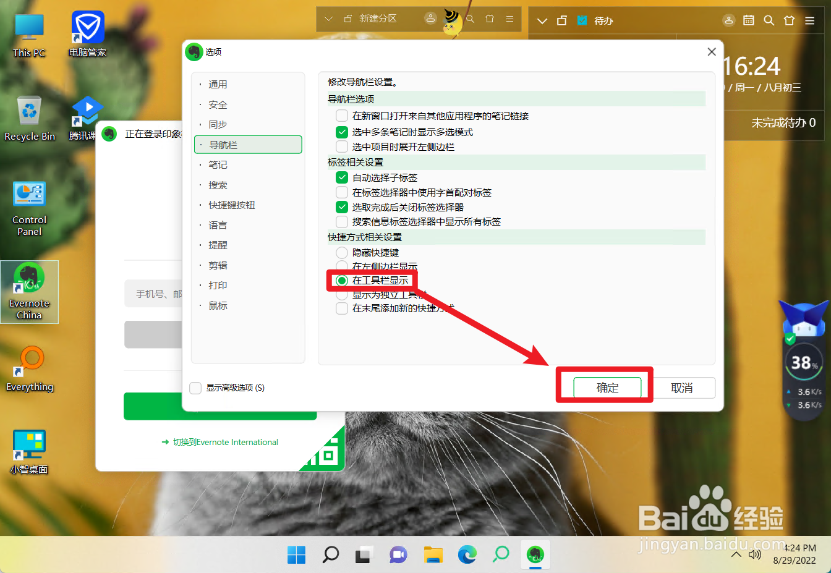This screenshot has width=831, height=573.
Task: Click the 确定 button
Action: [x=607, y=388]
